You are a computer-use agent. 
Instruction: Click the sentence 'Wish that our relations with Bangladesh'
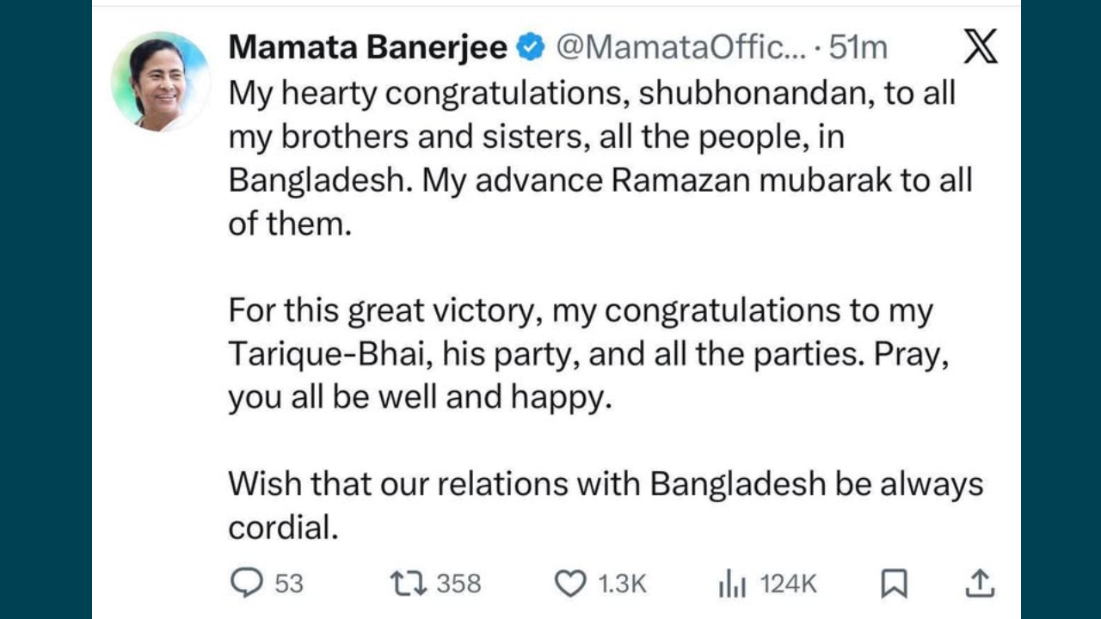[x=605, y=484]
